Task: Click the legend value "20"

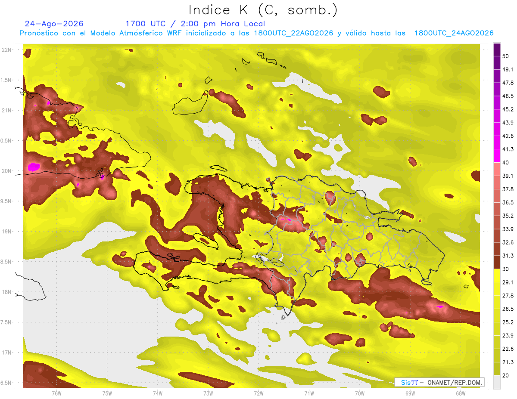Action: coord(506,375)
